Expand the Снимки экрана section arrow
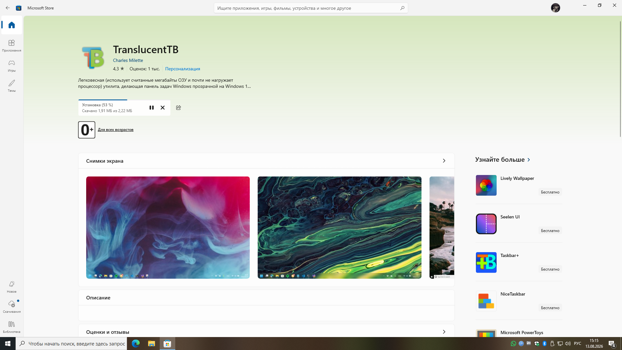The width and height of the screenshot is (622, 350). click(x=444, y=161)
